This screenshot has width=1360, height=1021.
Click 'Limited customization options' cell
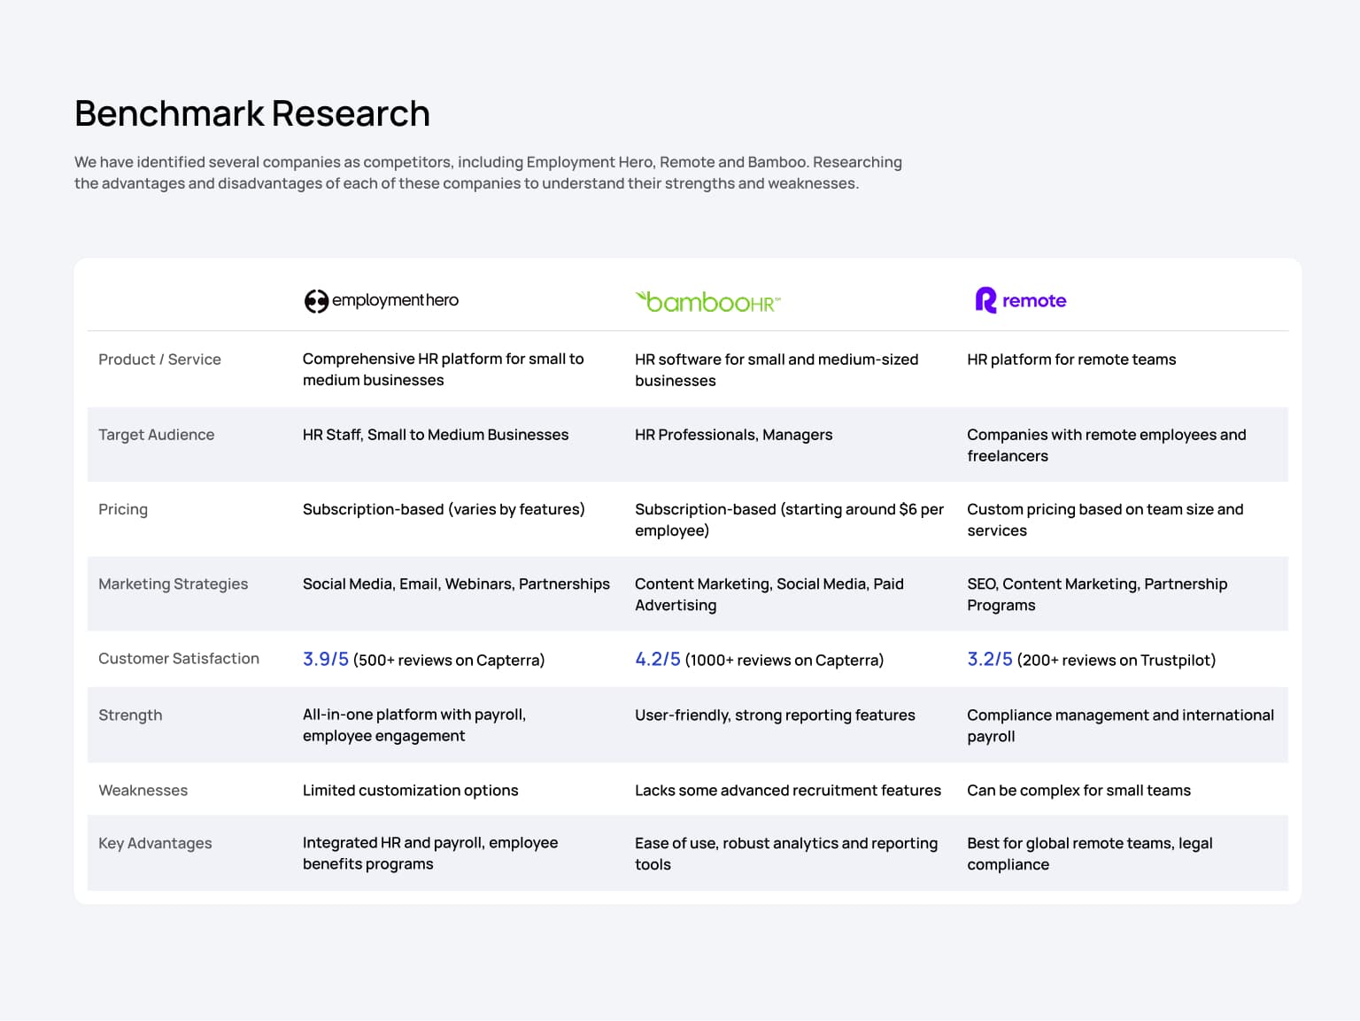click(411, 790)
